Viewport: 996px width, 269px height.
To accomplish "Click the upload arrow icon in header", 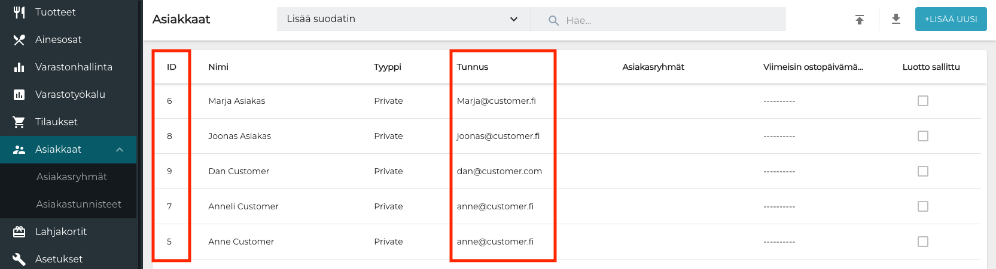I will point(860,20).
